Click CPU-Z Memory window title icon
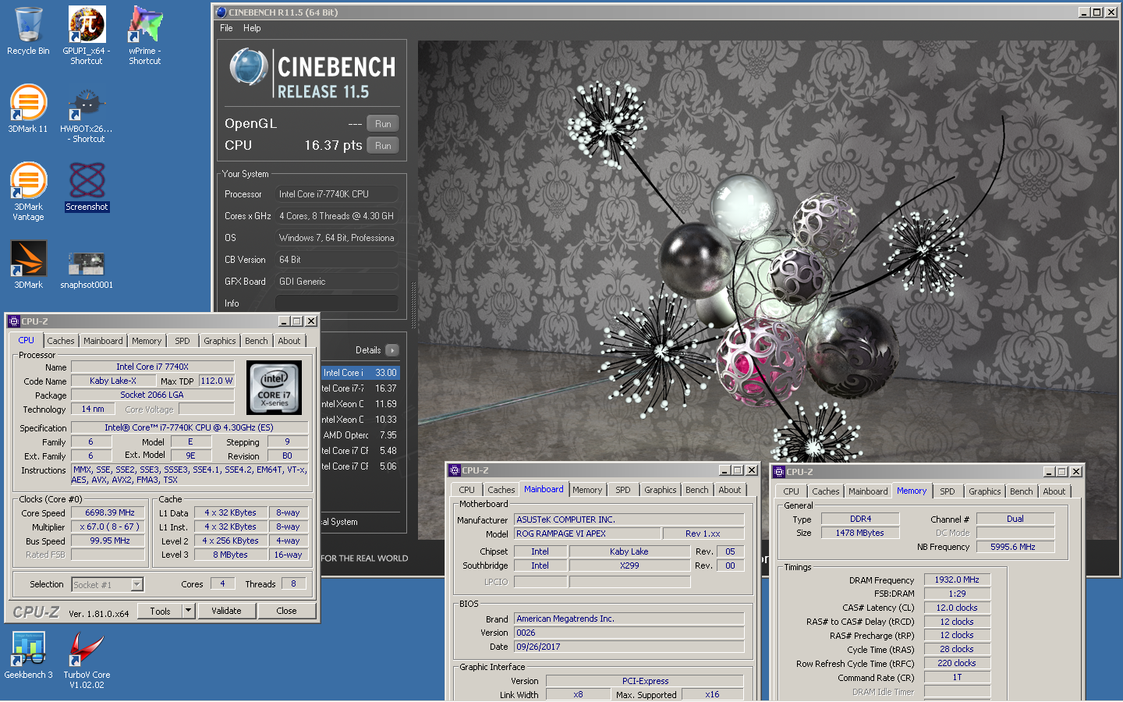1123x702 pixels. (x=779, y=472)
